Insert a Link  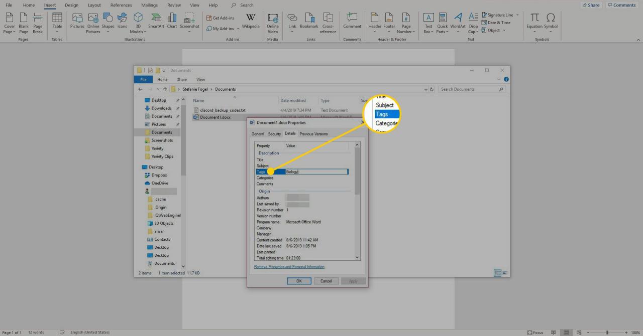[x=292, y=24]
